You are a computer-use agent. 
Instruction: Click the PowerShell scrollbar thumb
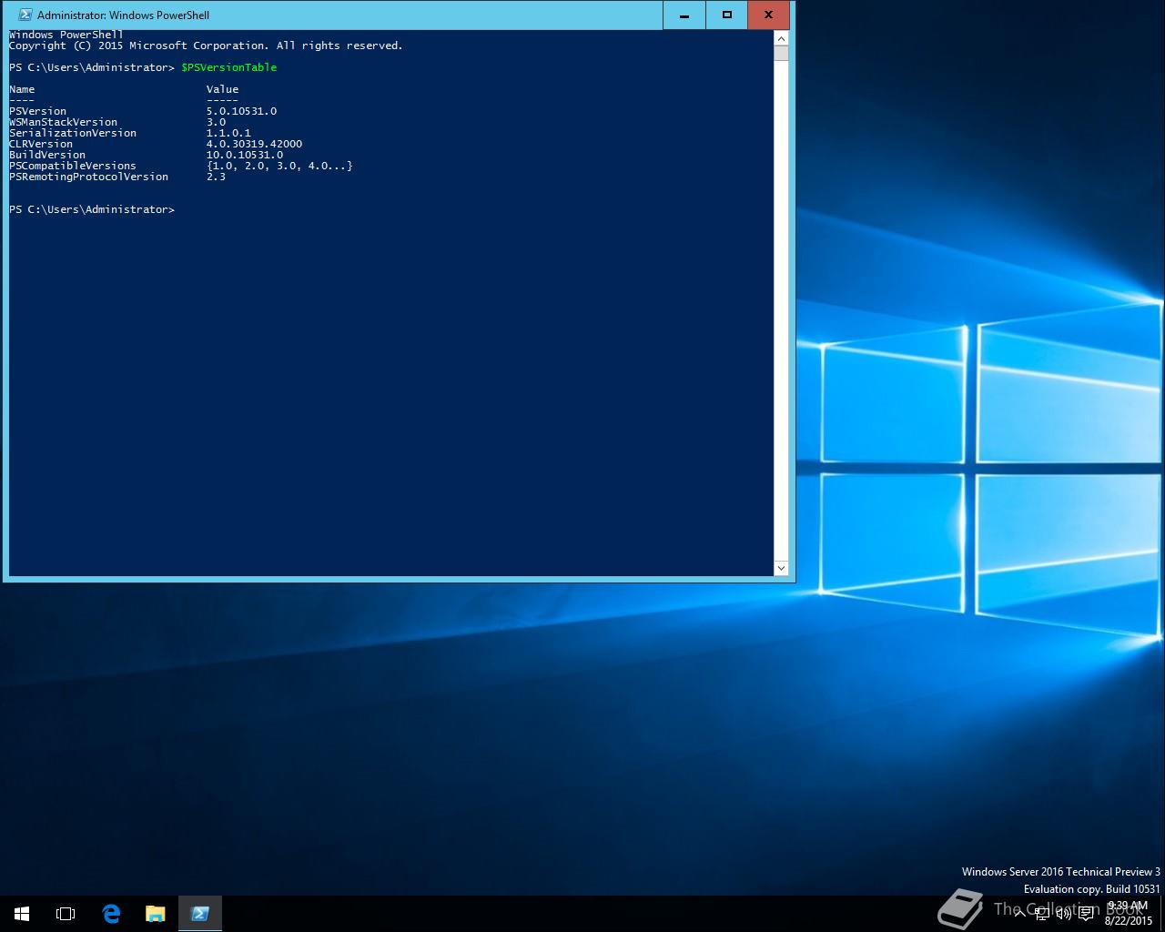[x=781, y=53]
